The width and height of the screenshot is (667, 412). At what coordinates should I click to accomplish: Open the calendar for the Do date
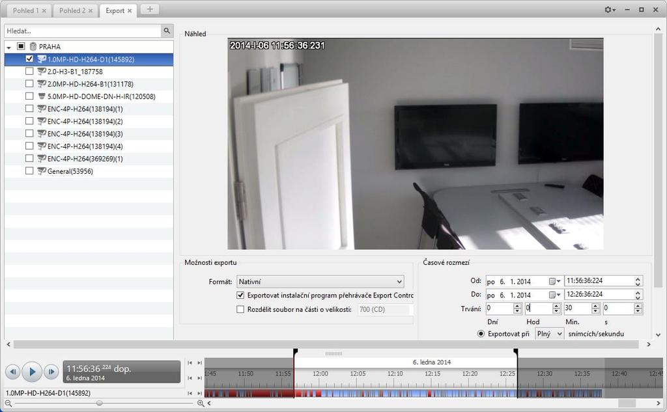(x=555, y=295)
